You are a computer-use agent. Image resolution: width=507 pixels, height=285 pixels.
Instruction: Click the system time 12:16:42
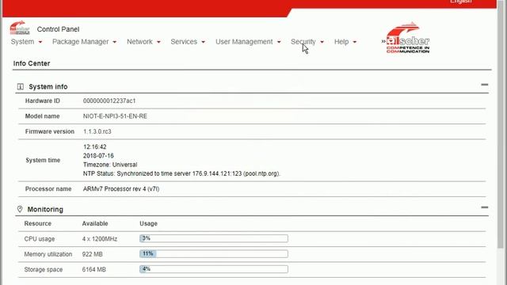coord(95,146)
